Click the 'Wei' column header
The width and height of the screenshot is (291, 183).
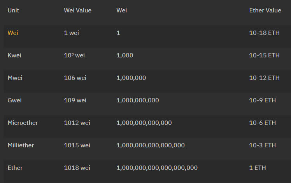(x=121, y=10)
